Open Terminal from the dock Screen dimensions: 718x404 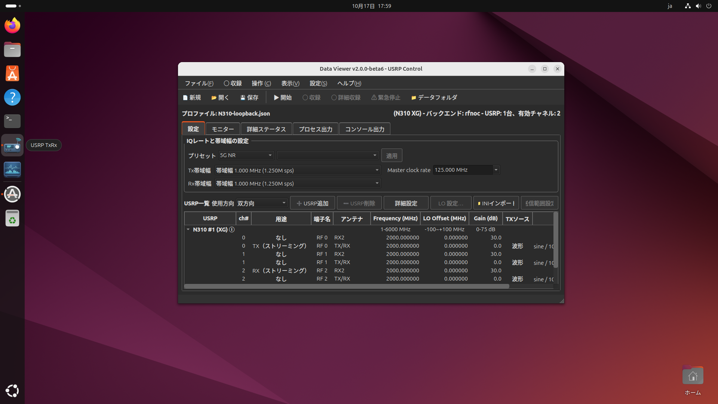[12, 121]
